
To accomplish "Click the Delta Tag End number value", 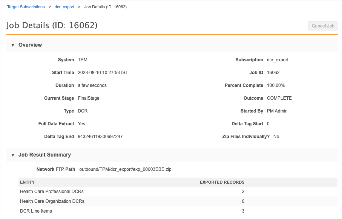I will pyautogui.click(x=100, y=137).
